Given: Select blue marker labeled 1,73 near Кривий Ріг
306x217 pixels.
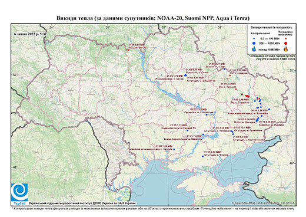Looking at the screenshot, I should [x=188, y=130].
